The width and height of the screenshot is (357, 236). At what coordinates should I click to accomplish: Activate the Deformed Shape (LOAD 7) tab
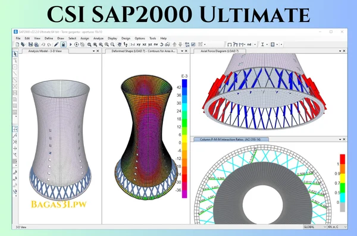click(x=143, y=51)
